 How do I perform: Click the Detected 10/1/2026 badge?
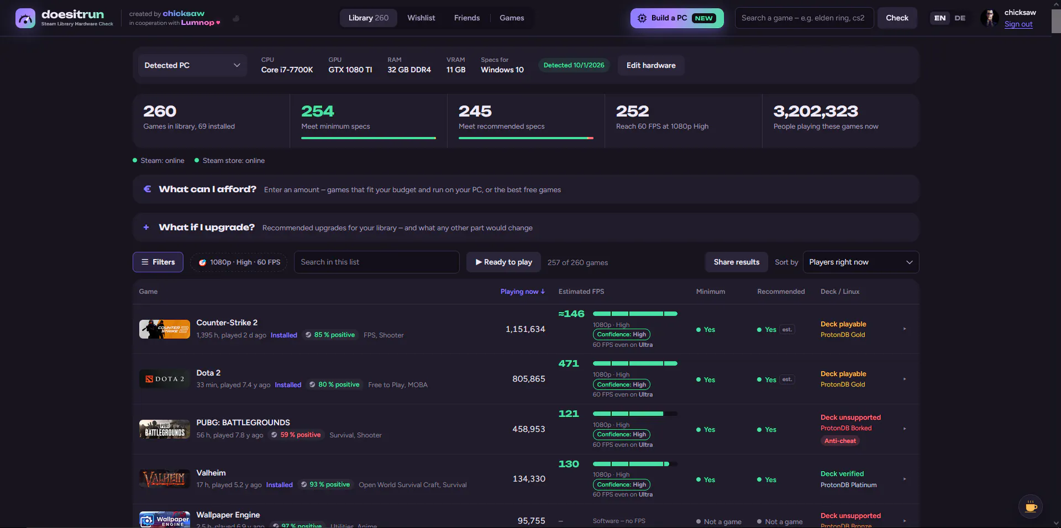pos(574,65)
